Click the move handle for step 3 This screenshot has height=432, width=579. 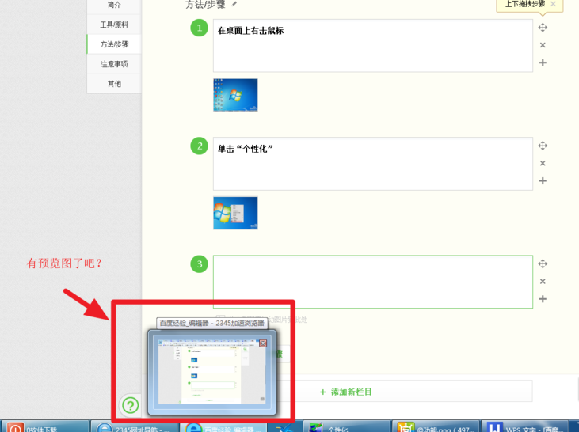point(543,263)
